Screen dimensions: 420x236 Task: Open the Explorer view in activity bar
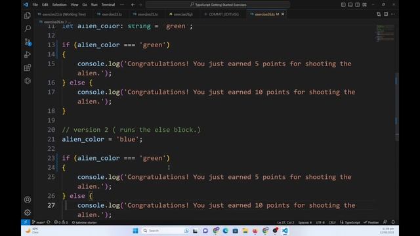28,16
